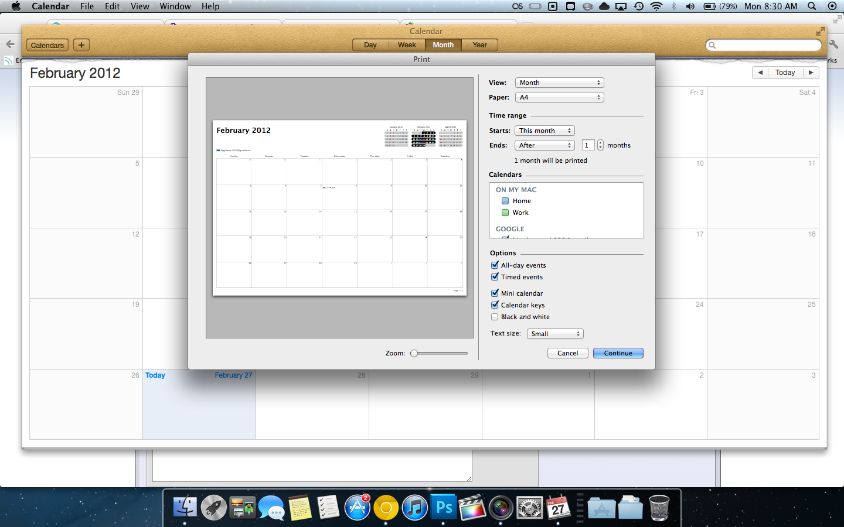Click the add event plus icon

[x=81, y=45]
